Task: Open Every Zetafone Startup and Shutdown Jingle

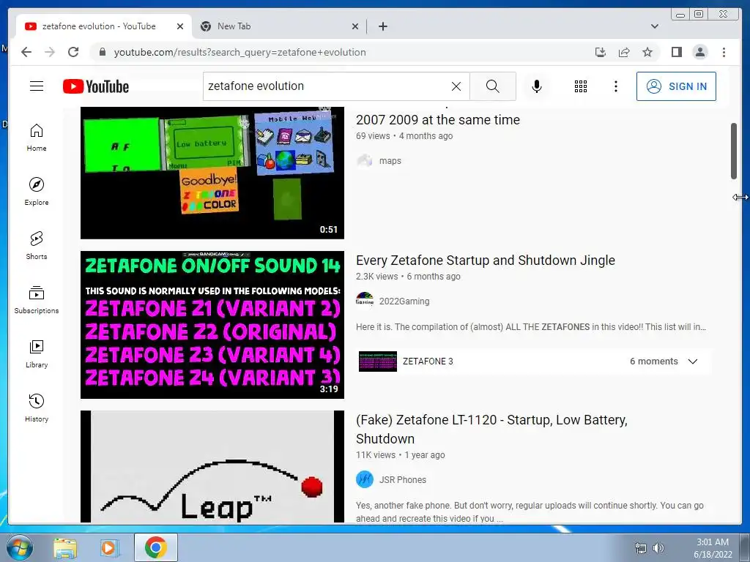Action: pyautogui.click(x=485, y=260)
